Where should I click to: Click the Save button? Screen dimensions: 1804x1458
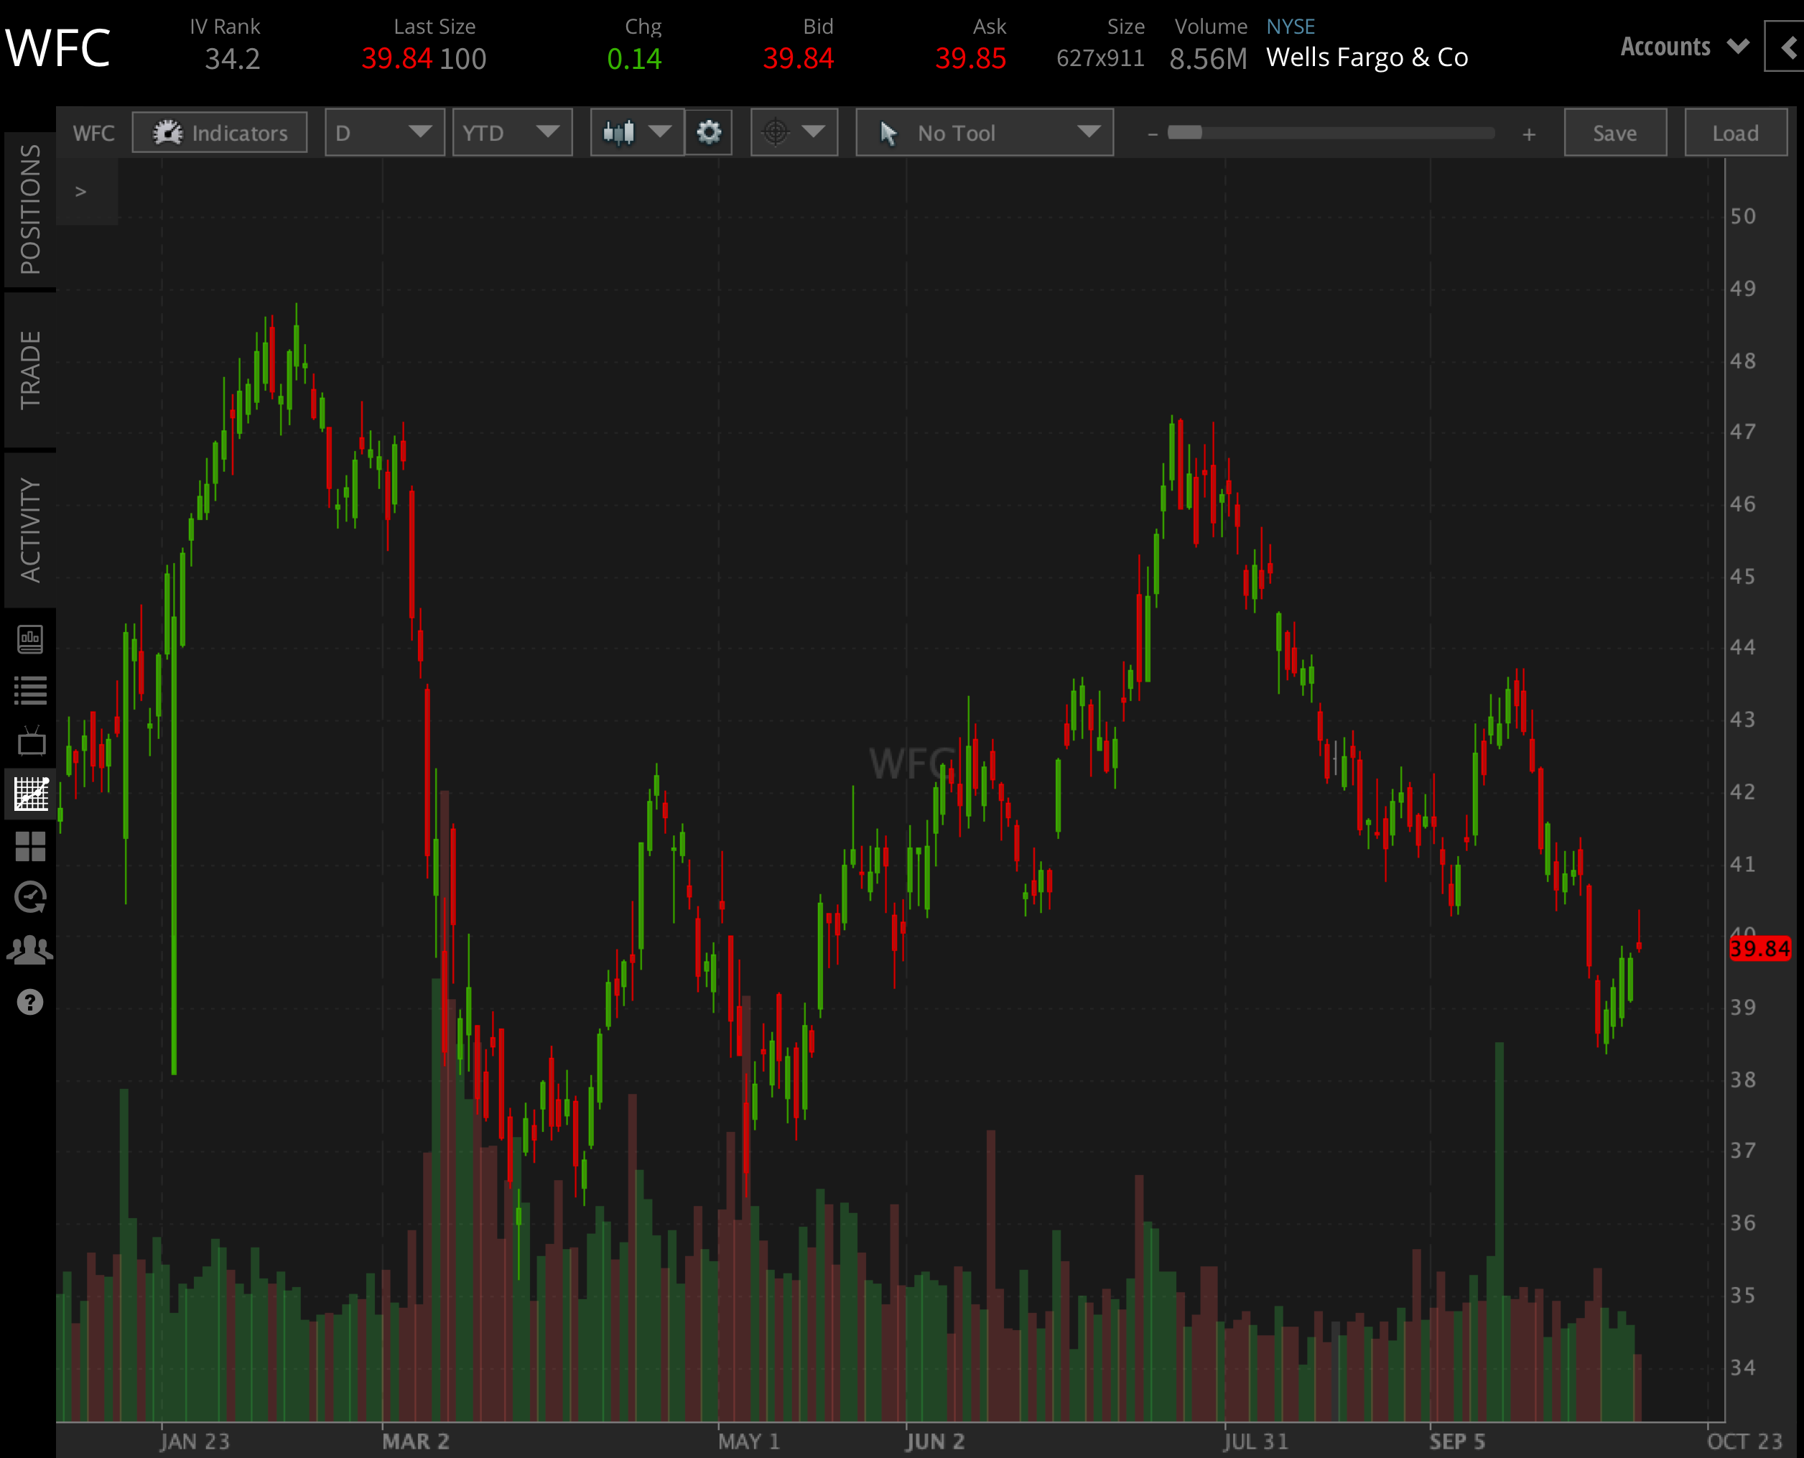point(1614,133)
